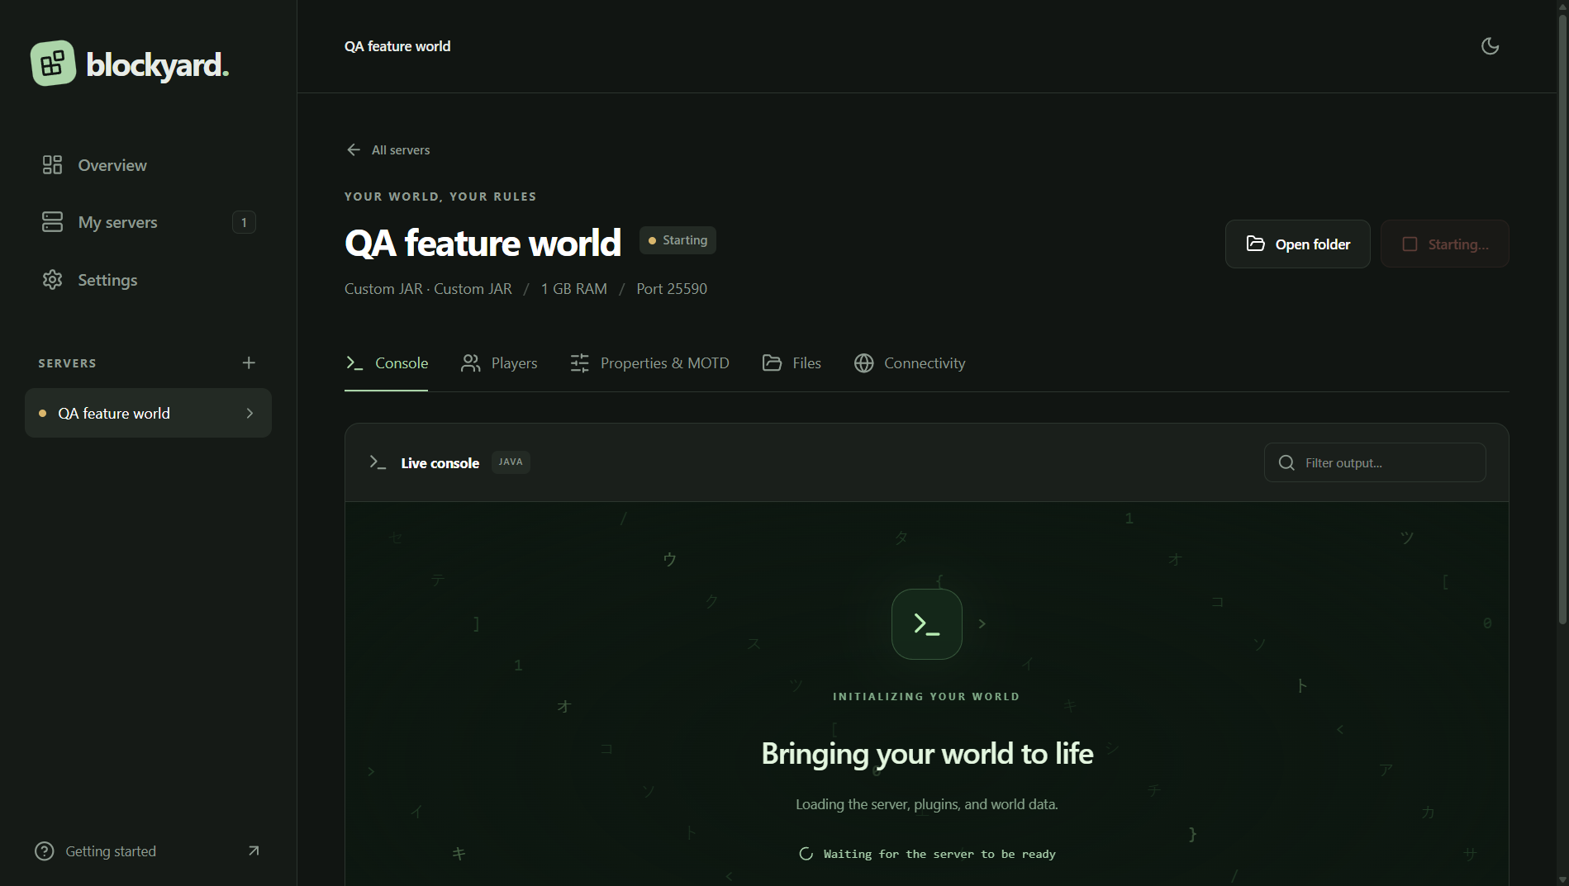
Task: Click the Settings gear icon
Action: tap(52, 280)
